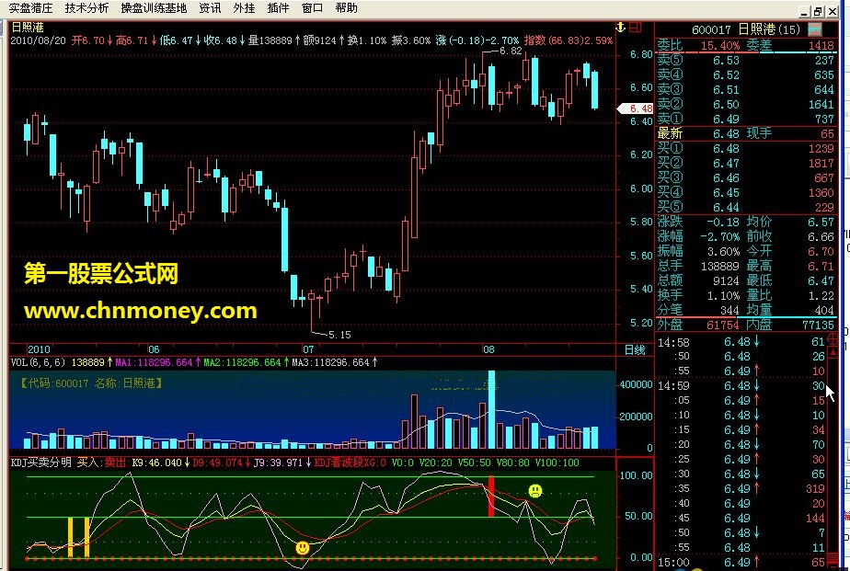Open the 资讯 menu

(x=210, y=8)
